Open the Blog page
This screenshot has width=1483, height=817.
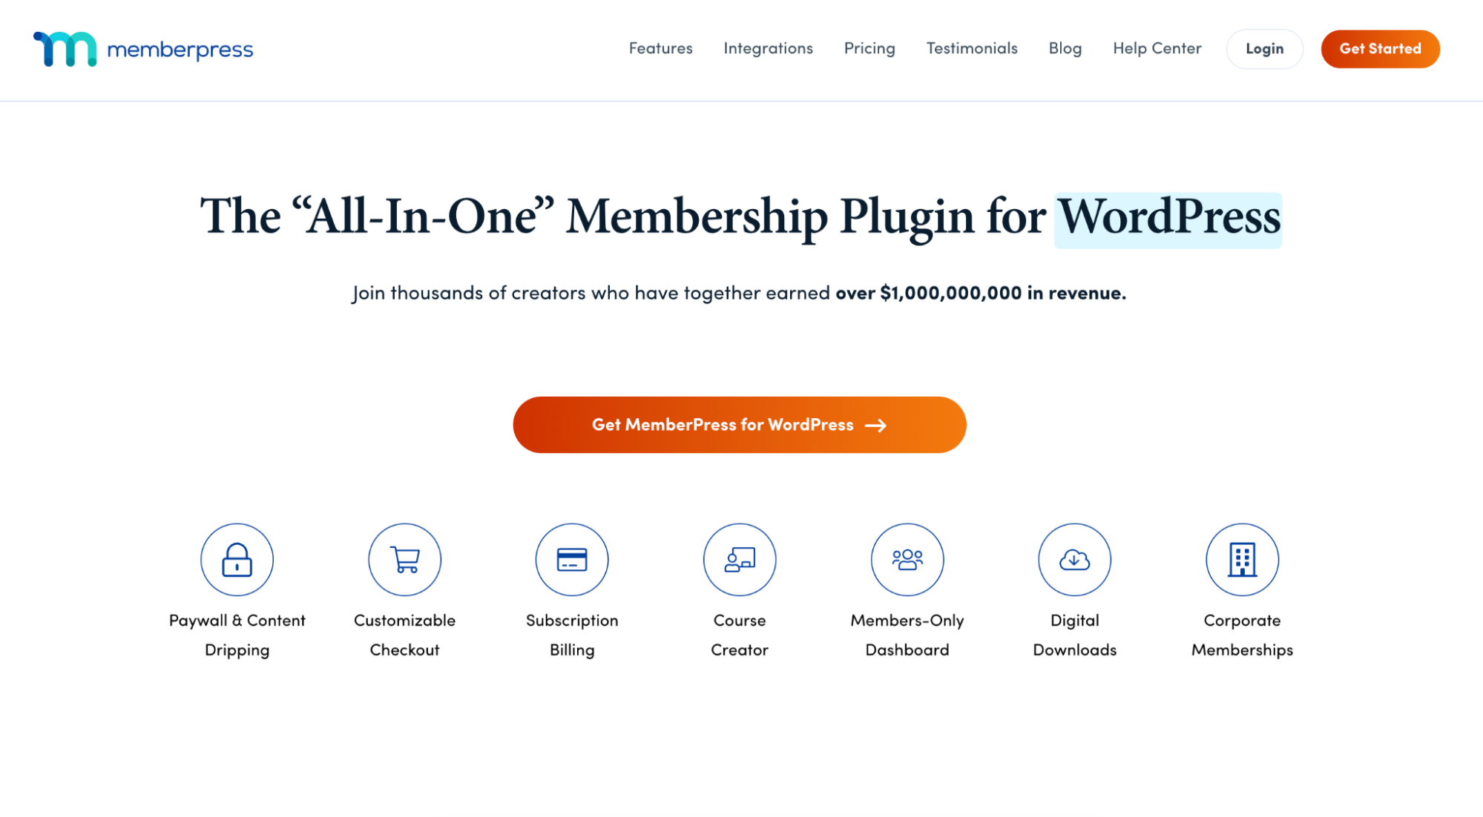coord(1065,47)
